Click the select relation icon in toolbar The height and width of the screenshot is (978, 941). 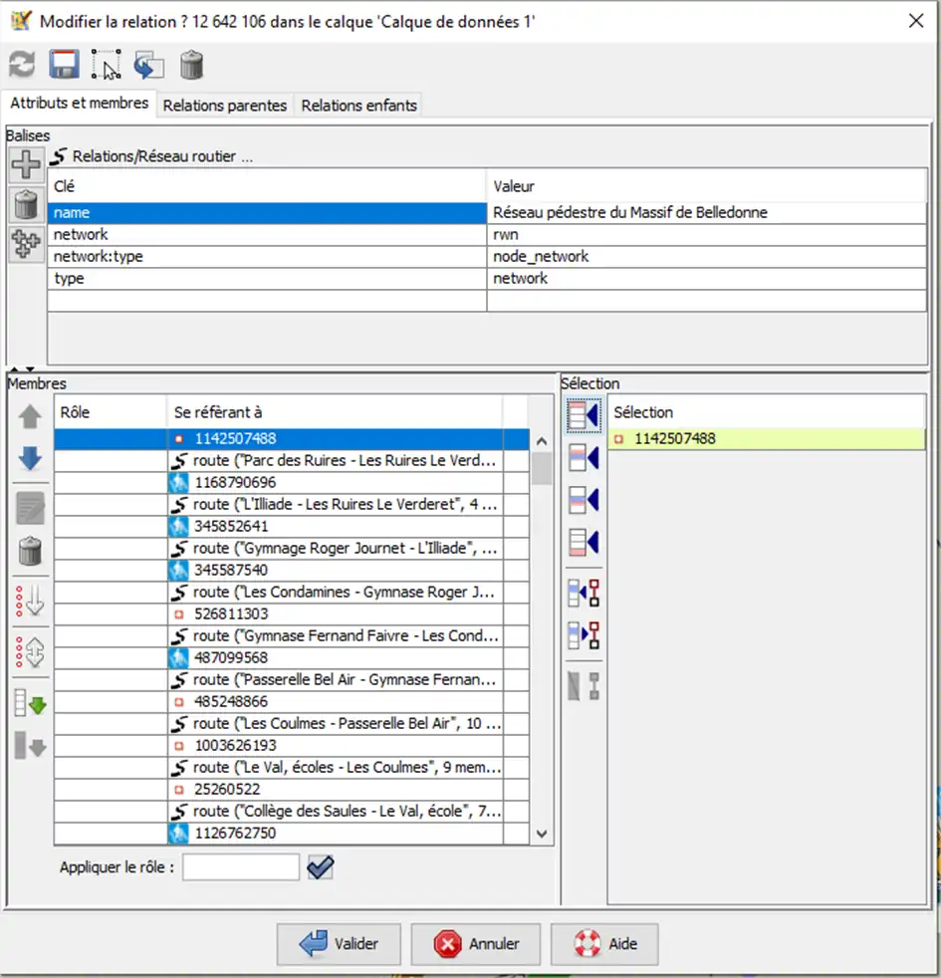point(106,66)
